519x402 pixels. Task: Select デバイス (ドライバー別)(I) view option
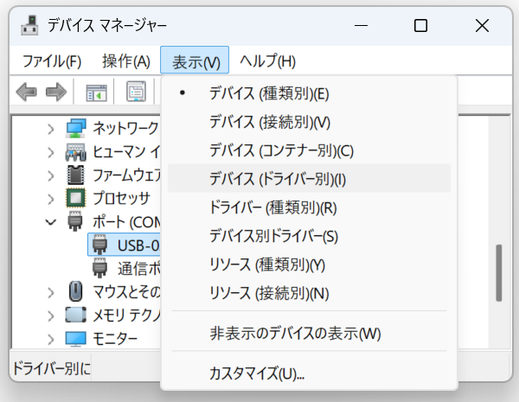point(309,179)
